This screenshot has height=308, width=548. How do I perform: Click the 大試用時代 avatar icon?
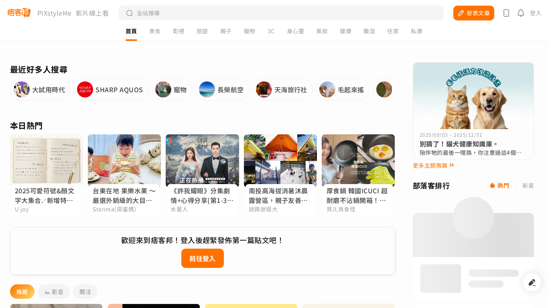[x=22, y=89]
